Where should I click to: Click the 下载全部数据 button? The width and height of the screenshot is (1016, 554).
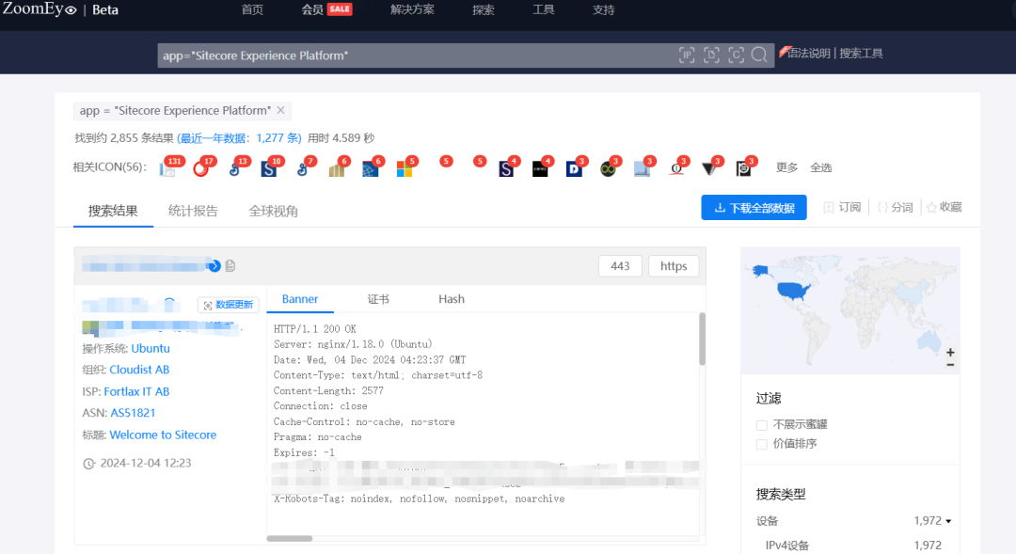pyautogui.click(x=754, y=207)
